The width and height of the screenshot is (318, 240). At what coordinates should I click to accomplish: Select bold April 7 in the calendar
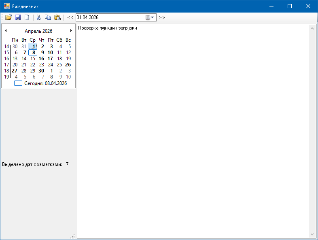24,53
